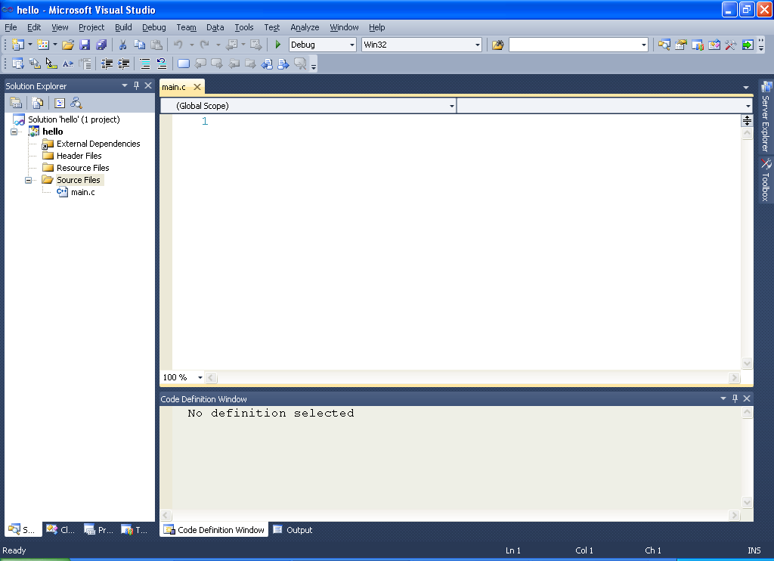
Task: Click the Add New Item icon
Action: coord(43,45)
